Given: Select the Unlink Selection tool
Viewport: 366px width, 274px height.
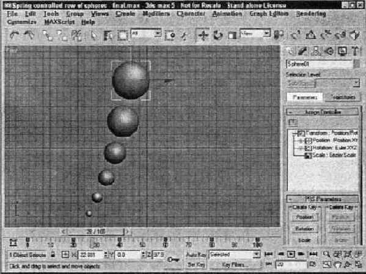Looking at the screenshot, I should 62,35.
